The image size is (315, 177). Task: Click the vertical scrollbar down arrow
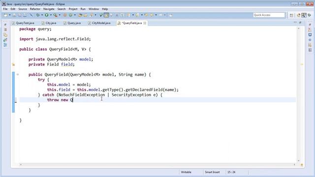[298, 161]
